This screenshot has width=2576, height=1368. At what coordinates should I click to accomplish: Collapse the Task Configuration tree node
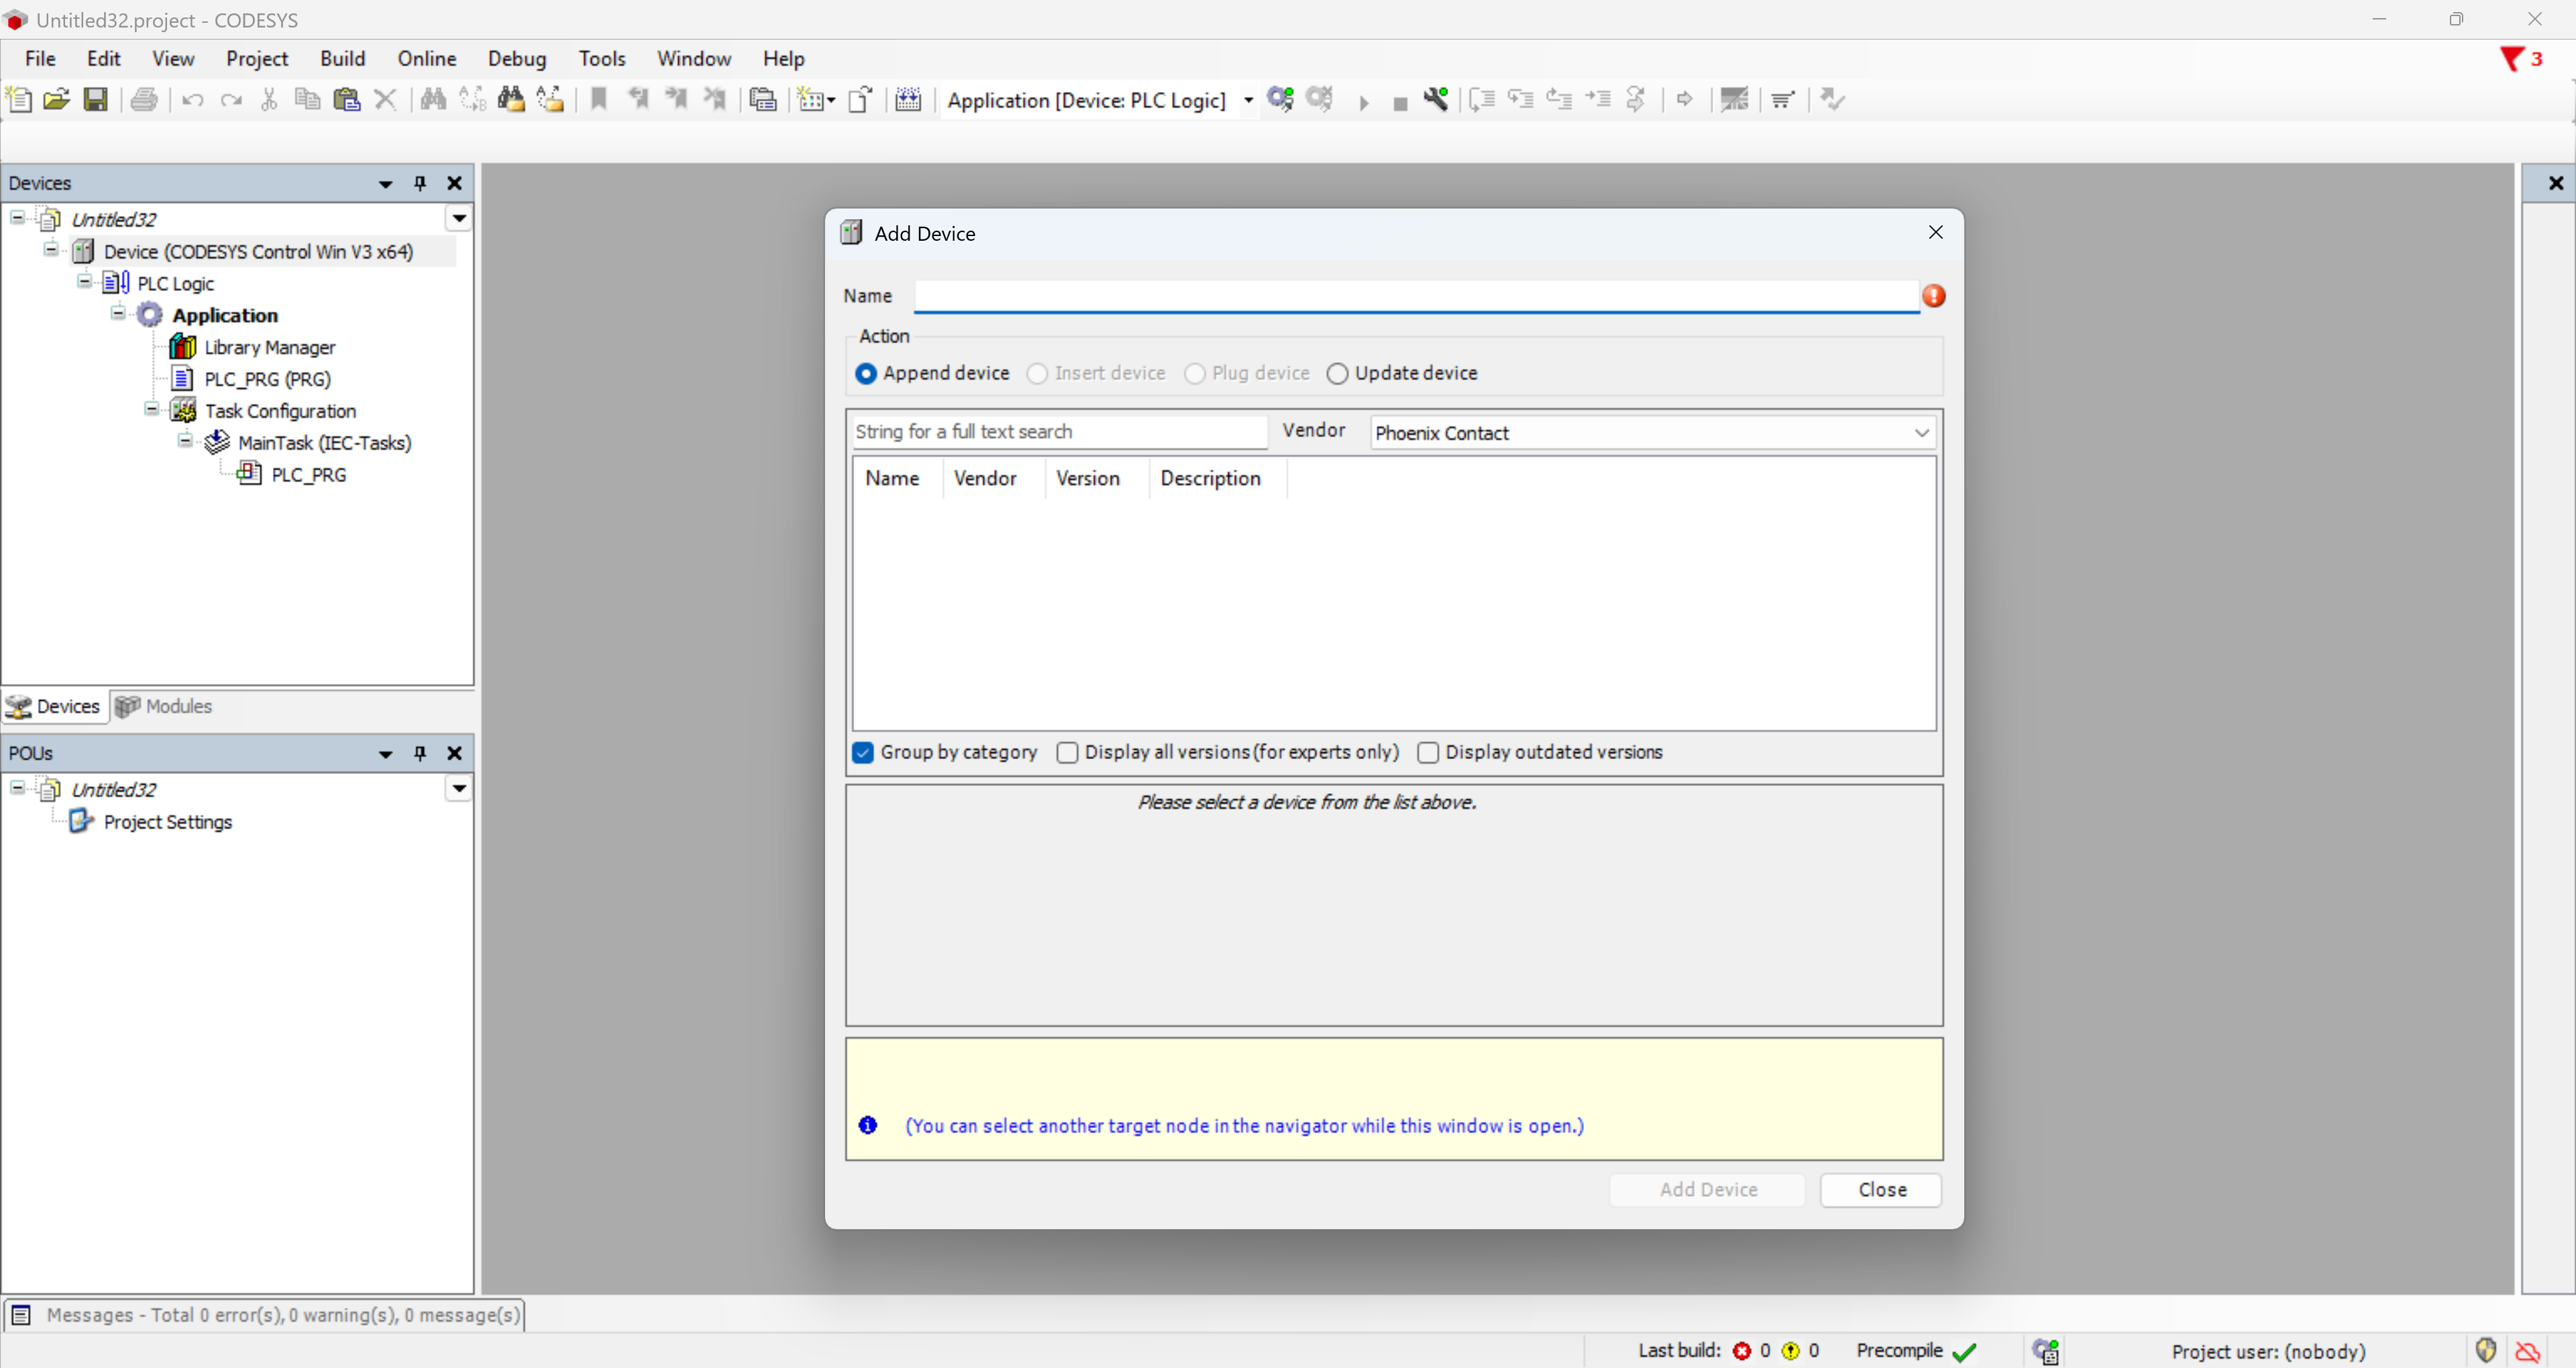[151, 409]
